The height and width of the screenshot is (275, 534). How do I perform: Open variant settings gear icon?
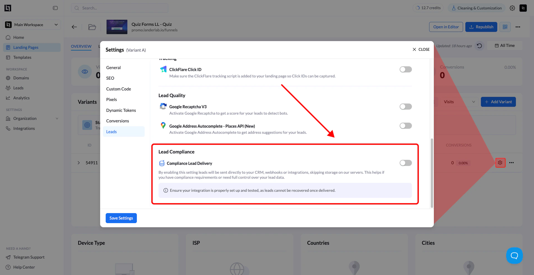tap(500, 163)
